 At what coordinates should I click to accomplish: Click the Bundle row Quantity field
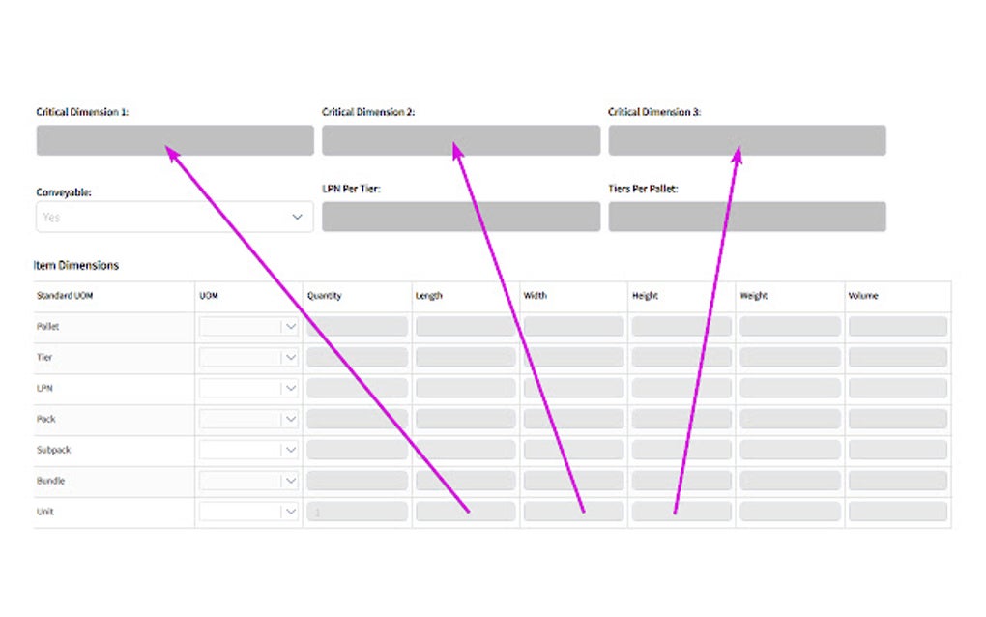coord(357,481)
